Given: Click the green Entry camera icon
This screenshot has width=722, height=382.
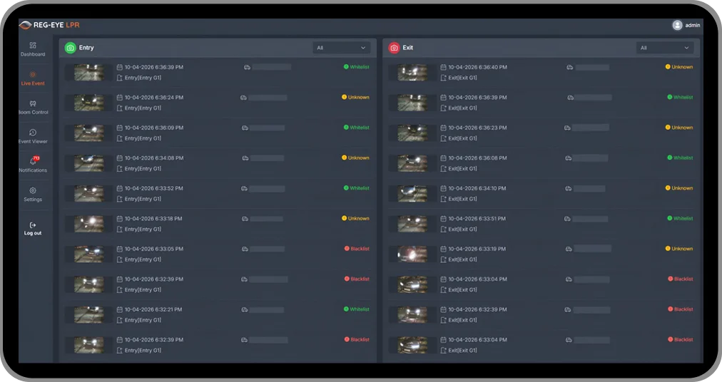Looking at the screenshot, I should [70, 48].
